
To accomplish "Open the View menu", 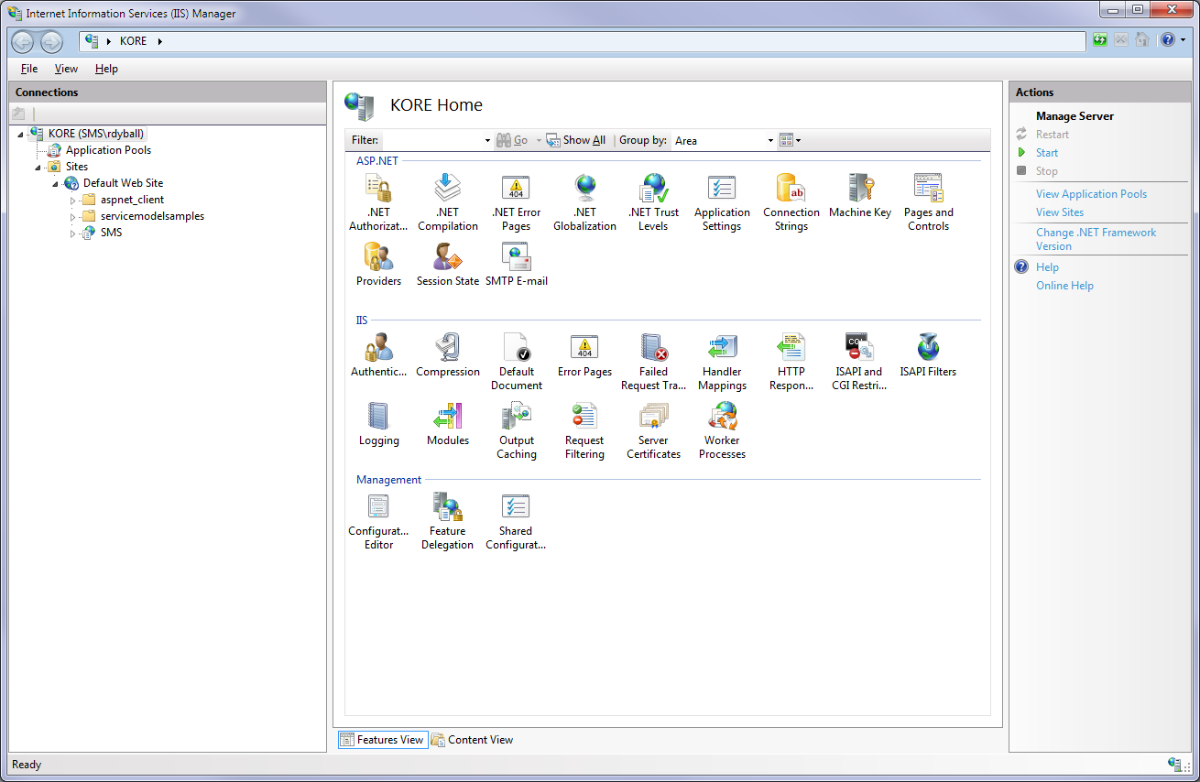I will pos(66,69).
